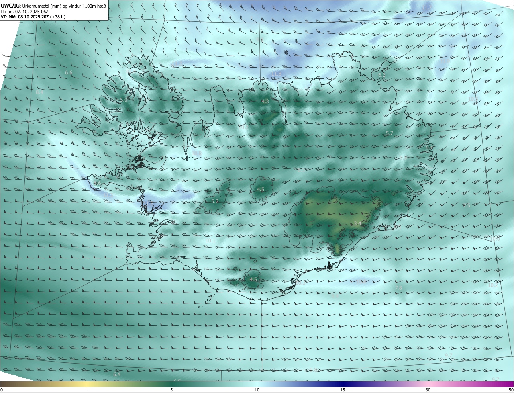
Task: Click the 7.5 value on the map
Action: 466,205
